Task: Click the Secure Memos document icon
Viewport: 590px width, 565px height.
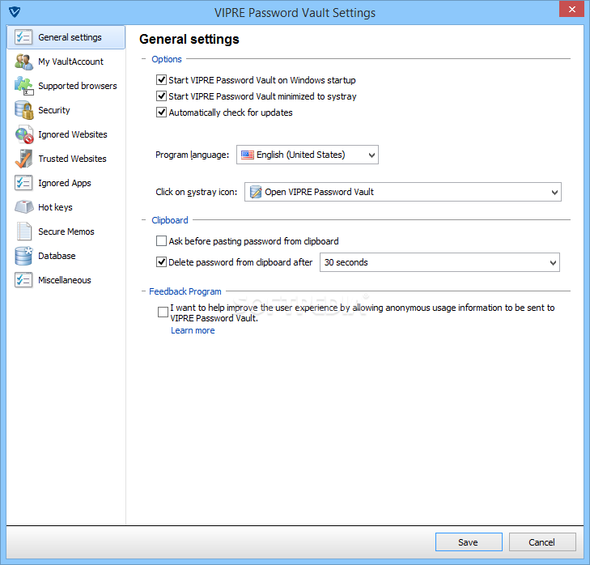Action: [23, 232]
